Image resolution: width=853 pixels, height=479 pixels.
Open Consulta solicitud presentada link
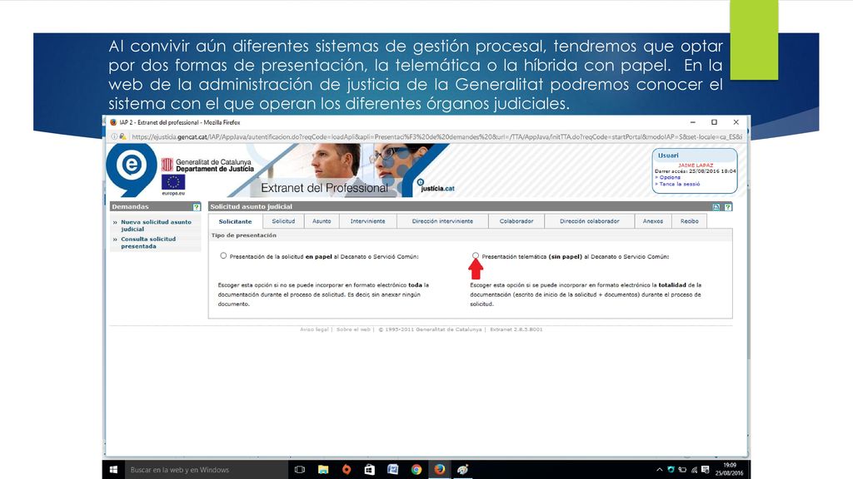(148, 242)
